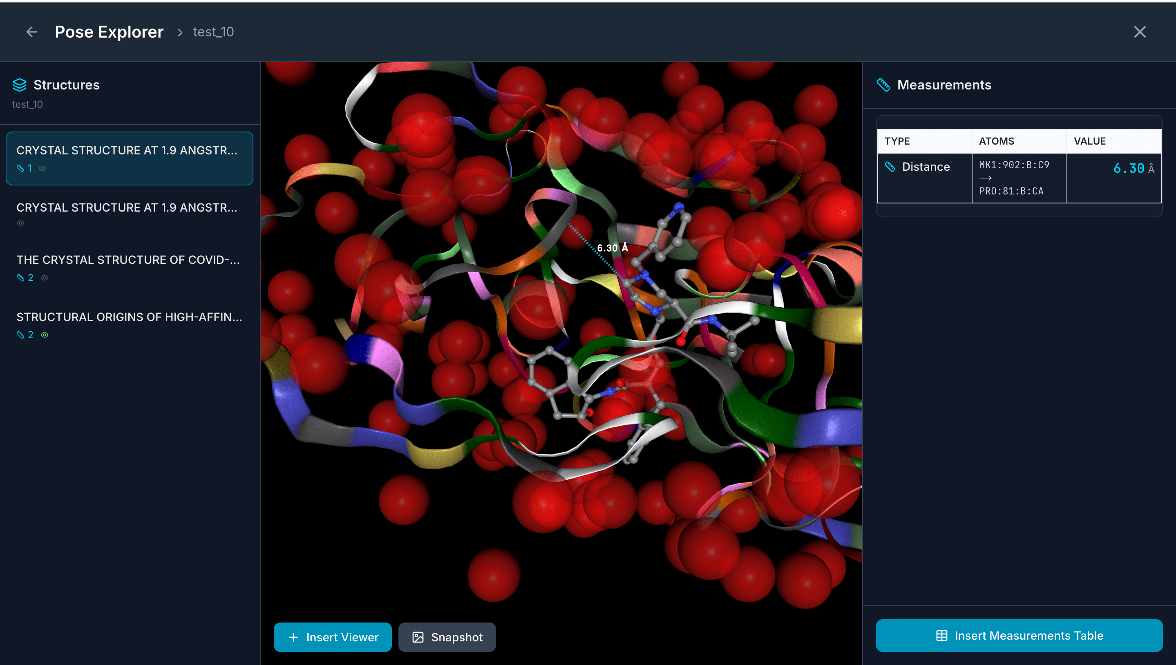Click the measurement tag icon on the COVID structure
Screen dimensions: 1176x665
20,278
